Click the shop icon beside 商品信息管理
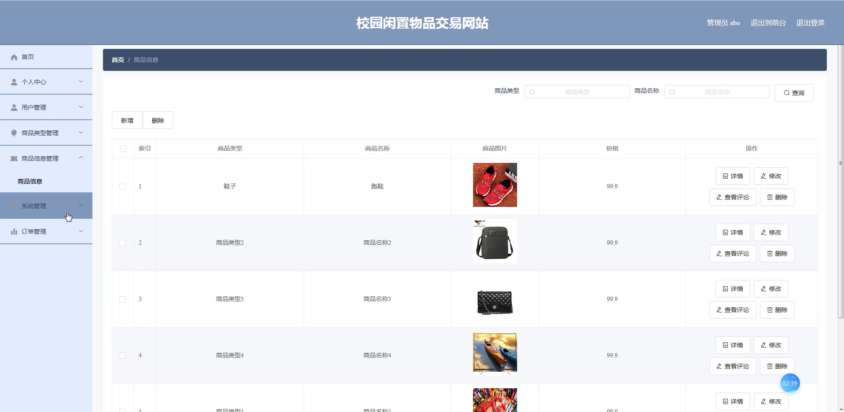The width and height of the screenshot is (844, 412). point(14,158)
